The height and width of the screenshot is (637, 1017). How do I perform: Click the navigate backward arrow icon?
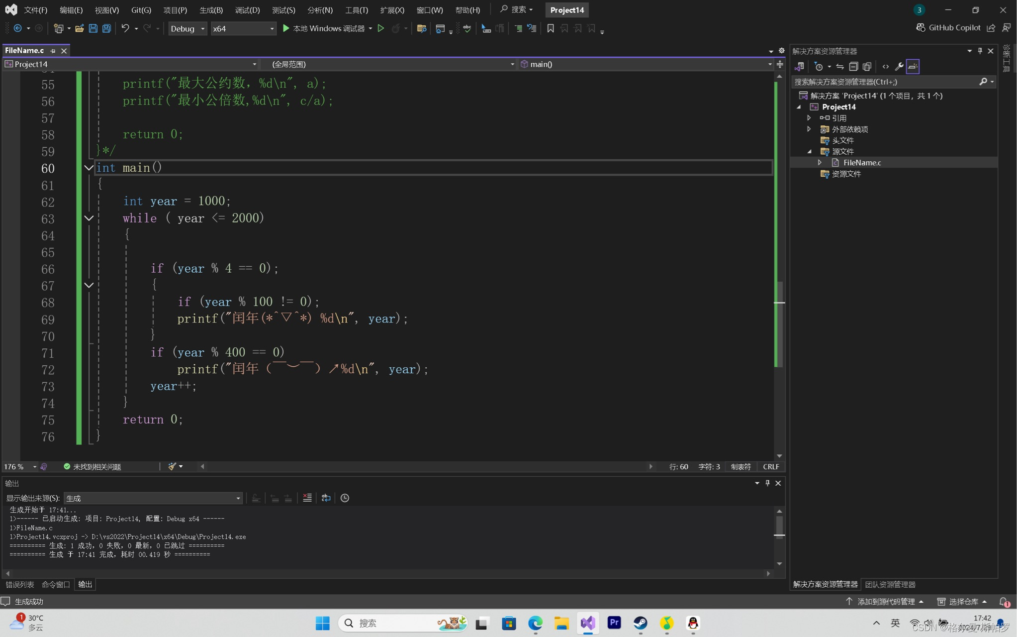(17, 28)
